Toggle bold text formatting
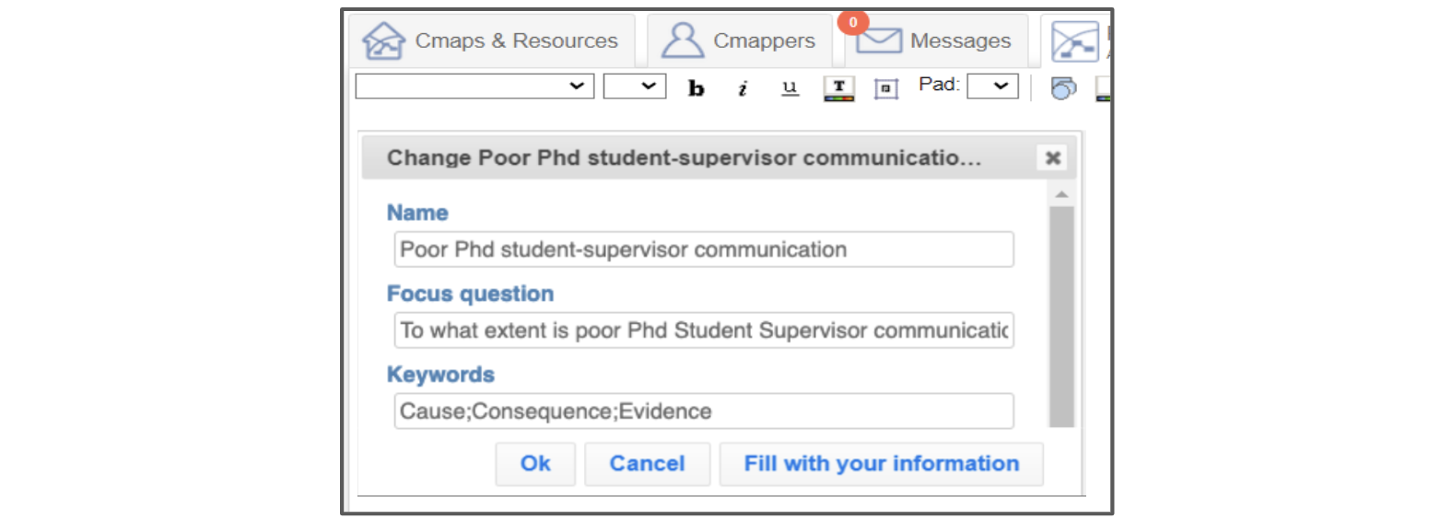The image size is (1452, 519). pos(697,87)
